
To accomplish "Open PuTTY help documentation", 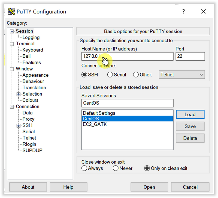I will coord(68,187).
